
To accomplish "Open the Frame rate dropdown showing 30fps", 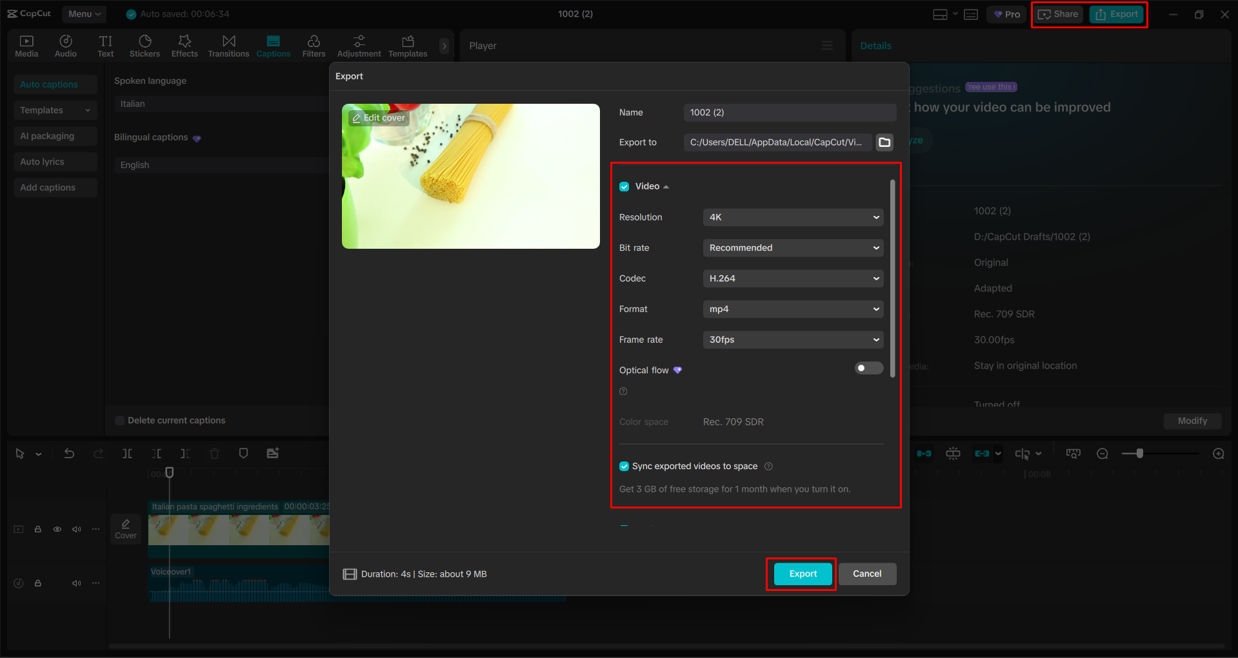I will tap(792, 340).
